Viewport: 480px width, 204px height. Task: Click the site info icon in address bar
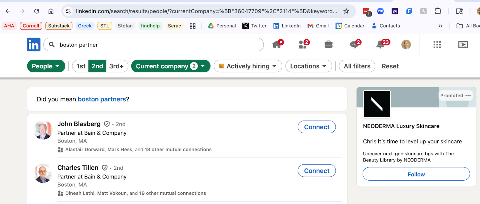(x=68, y=11)
